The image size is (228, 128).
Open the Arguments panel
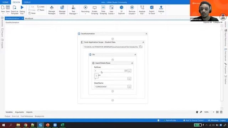click(x=19, y=112)
